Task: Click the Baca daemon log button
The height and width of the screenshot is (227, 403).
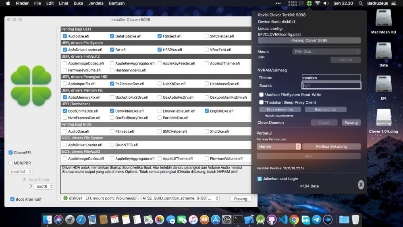Action: [x=280, y=109]
